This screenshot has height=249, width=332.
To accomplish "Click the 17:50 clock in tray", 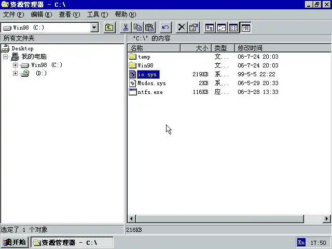I will pos(318,243).
